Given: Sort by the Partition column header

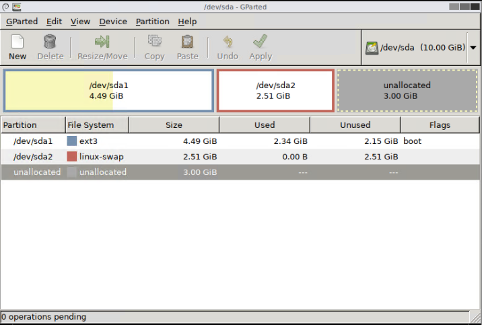Looking at the screenshot, I should [33, 124].
